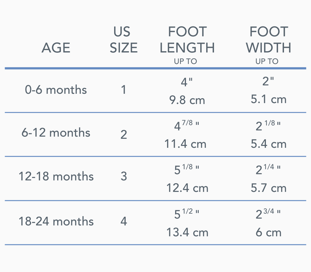The width and height of the screenshot is (311, 272).
Task: Select the 6-12 months age cell
Action: click(56, 133)
